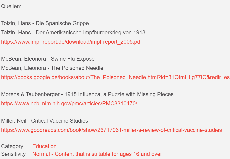Click the "Der Amerikanische Impfbürgerkrieg von 1918" title
Viewport: 230px width, 159px height.
pyautogui.click(x=90, y=33)
